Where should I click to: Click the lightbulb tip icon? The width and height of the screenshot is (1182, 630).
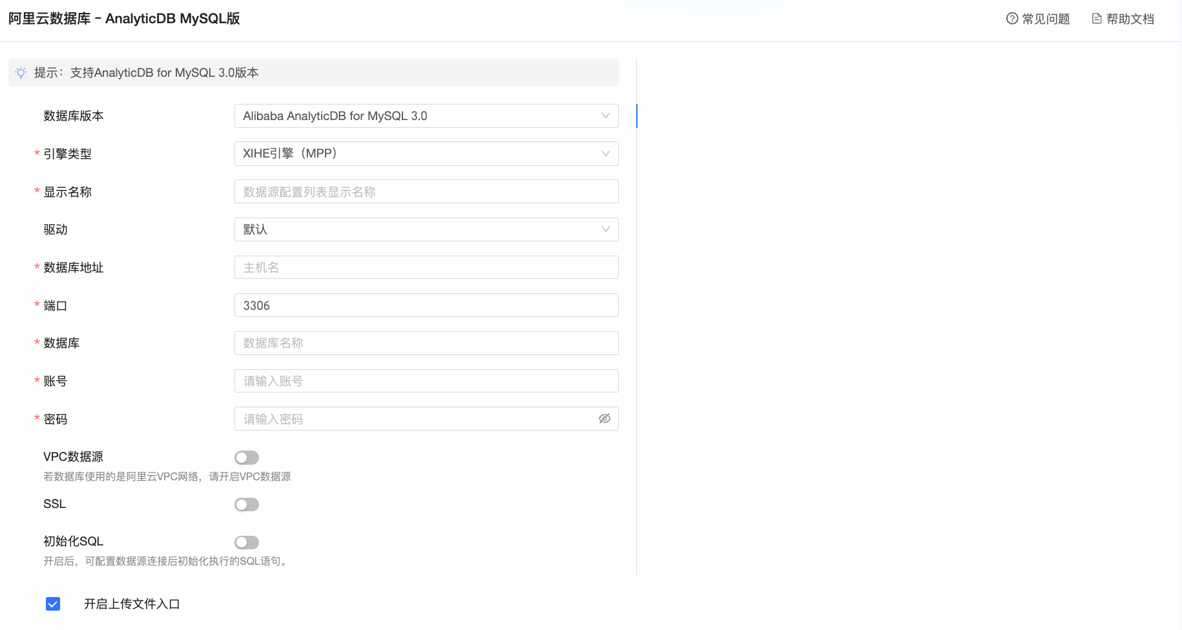pyautogui.click(x=21, y=73)
